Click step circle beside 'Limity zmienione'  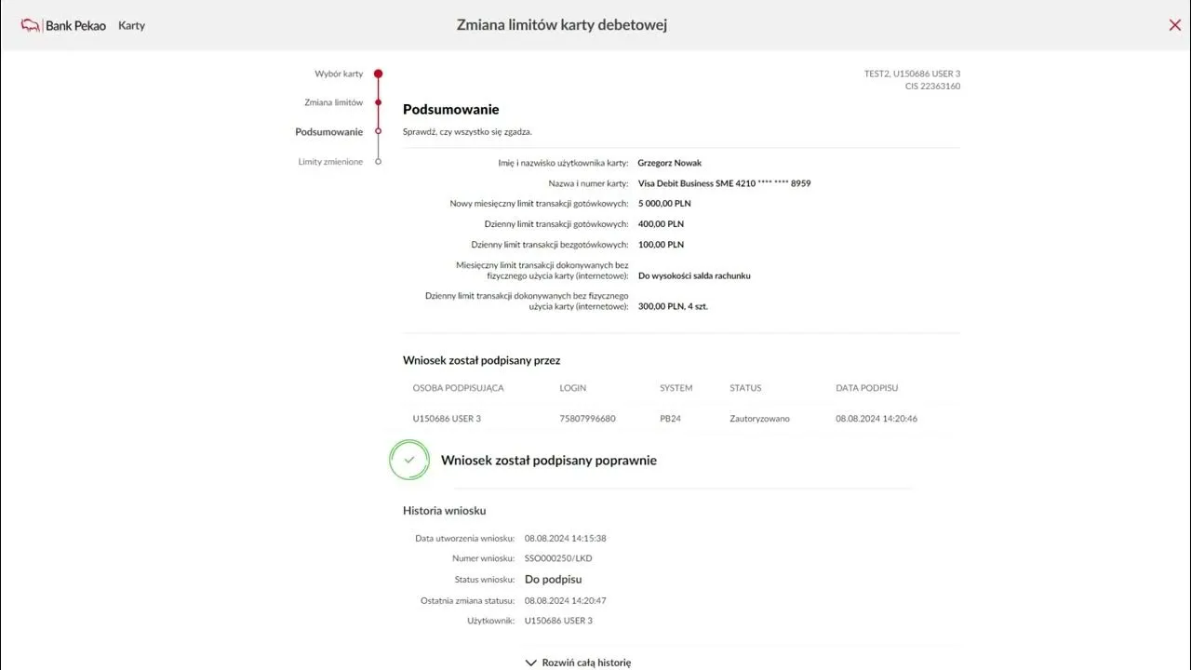378,162
